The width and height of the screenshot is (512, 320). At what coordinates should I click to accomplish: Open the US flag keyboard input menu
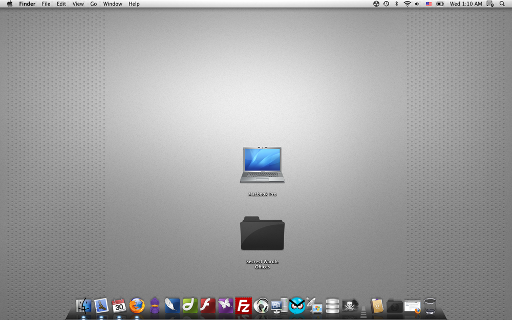pos(428,4)
